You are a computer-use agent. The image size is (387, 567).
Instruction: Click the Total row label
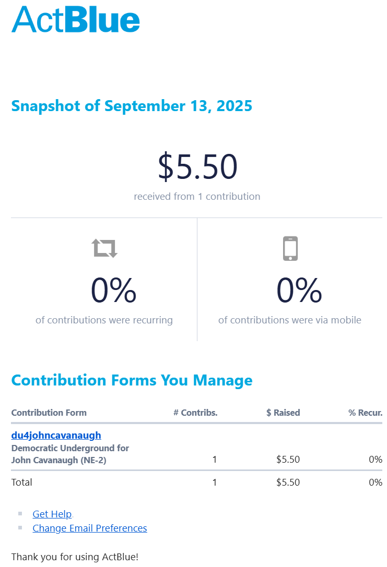[21, 482]
